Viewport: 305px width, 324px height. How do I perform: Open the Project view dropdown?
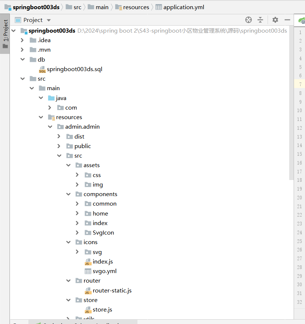[x=49, y=20]
